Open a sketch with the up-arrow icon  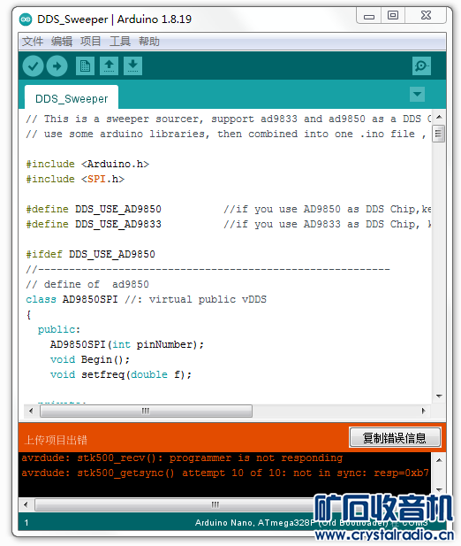coord(110,65)
